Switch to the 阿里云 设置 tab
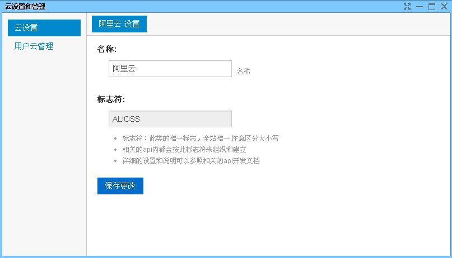The image size is (452, 258). [x=119, y=24]
